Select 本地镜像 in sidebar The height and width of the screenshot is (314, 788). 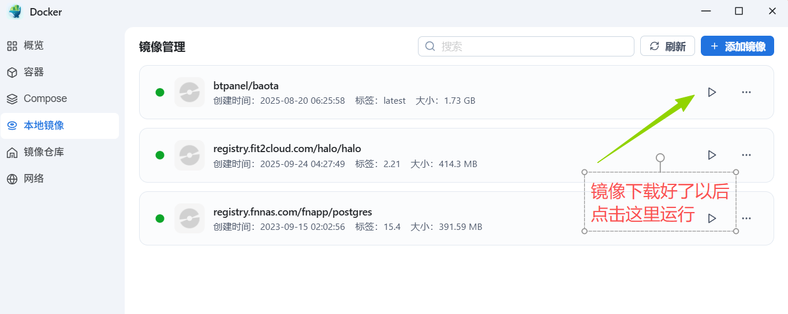pyautogui.click(x=43, y=126)
